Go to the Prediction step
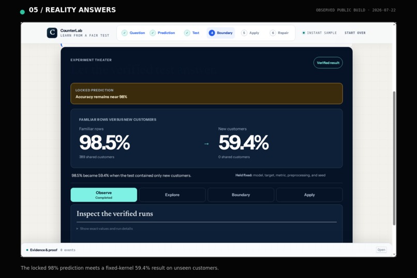 (x=162, y=33)
